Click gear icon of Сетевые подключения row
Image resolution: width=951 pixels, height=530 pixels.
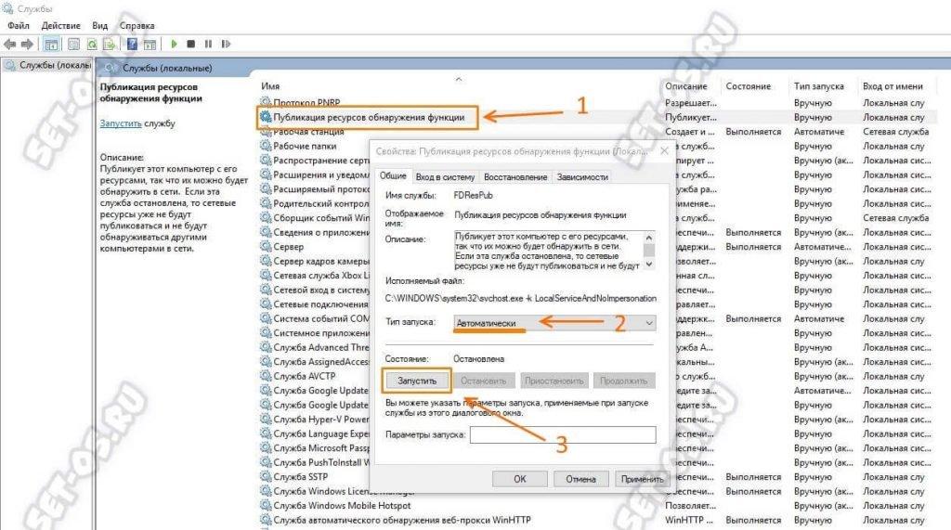266,304
